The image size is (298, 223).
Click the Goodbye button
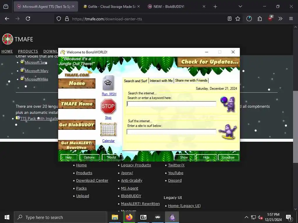click(x=228, y=157)
